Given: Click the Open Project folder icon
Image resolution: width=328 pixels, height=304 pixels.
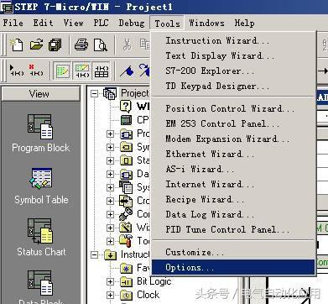Looking at the screenshot, I should 36,45.
